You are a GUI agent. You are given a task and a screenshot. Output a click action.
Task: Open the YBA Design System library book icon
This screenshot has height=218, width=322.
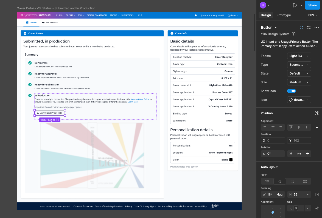click(x=294, y=34)
